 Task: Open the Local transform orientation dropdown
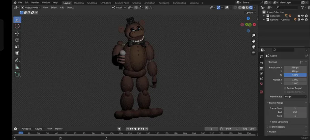point(119,8)
